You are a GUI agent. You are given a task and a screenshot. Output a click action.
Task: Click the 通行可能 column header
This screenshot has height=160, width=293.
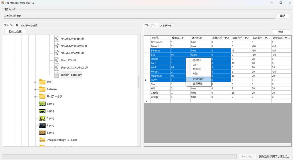[201, 38]
